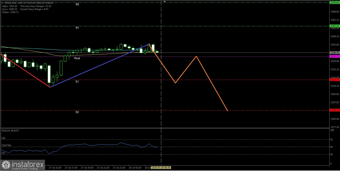The image size is (340, 171).
Task: Click the CENTER level label in RSI
Action: 6,145
